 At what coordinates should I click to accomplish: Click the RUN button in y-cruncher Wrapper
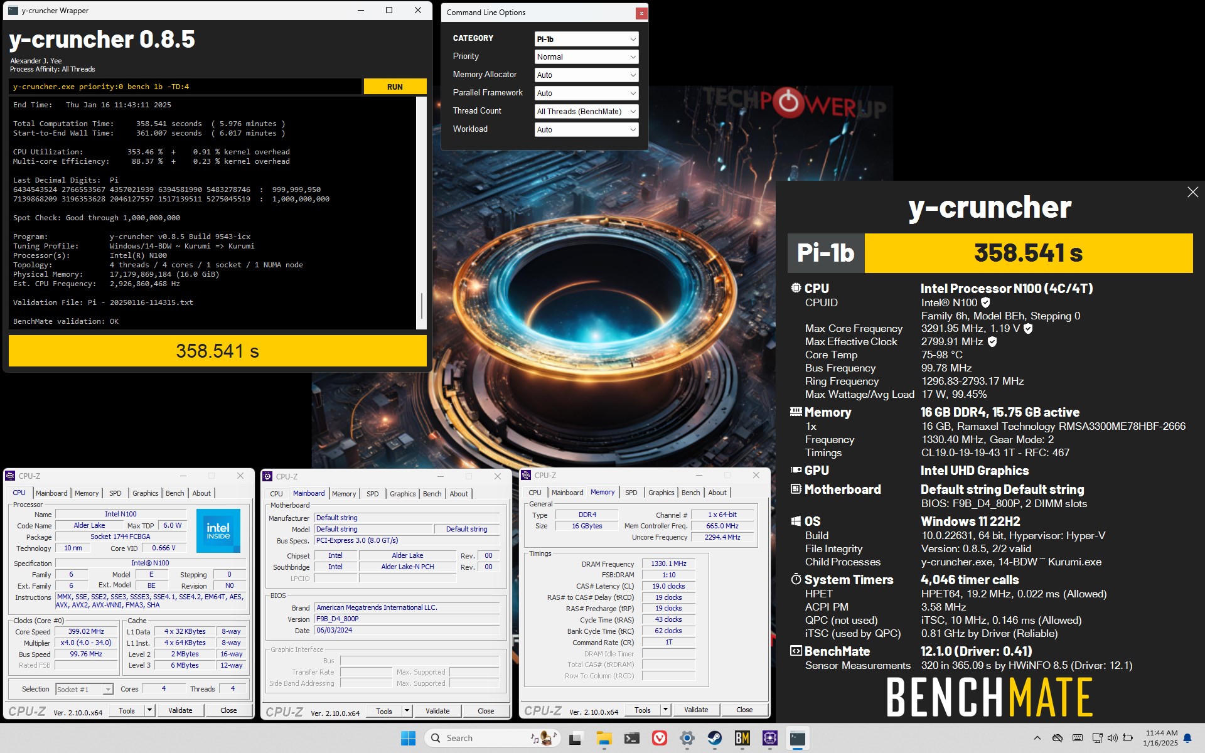pyautogui.click(x=395, y=87)
